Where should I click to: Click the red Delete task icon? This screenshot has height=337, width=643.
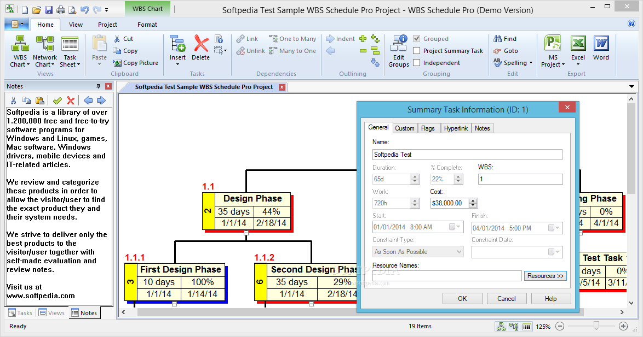click(x=201, y=44)
